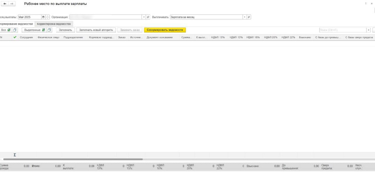Click the 'N' row number column header

(x=1, y=37)
